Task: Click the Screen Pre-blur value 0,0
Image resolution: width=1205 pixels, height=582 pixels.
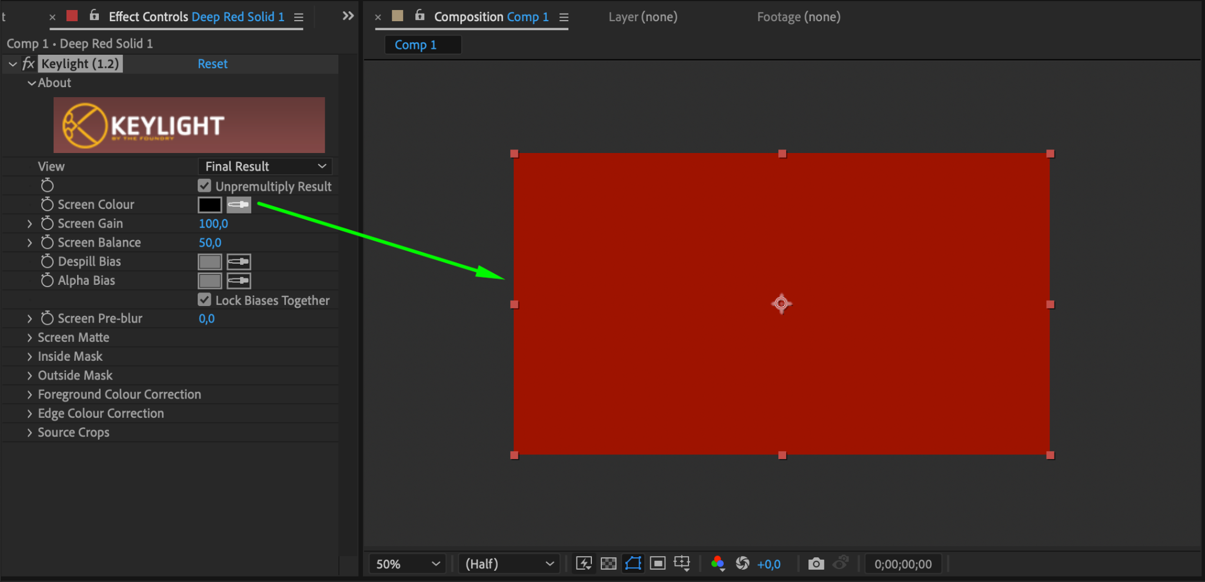Action: click(207, 318)
